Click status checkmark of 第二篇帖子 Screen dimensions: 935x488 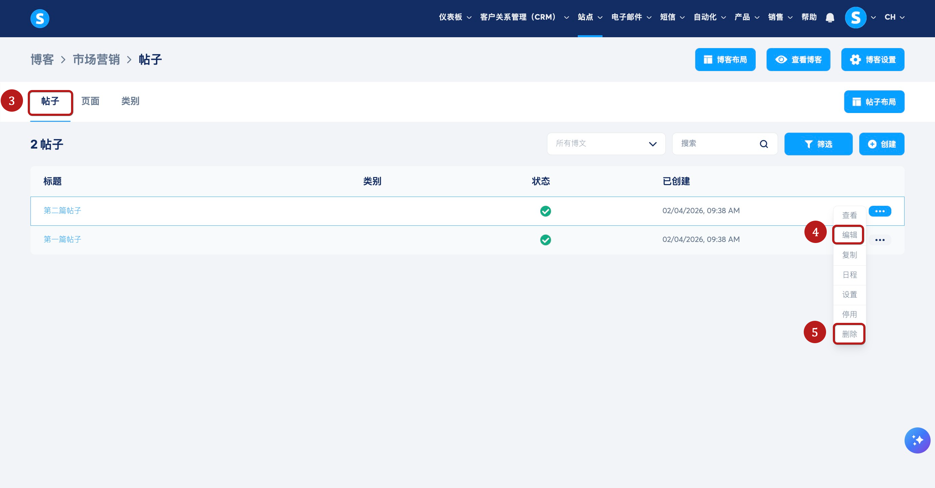coord(545,211)
